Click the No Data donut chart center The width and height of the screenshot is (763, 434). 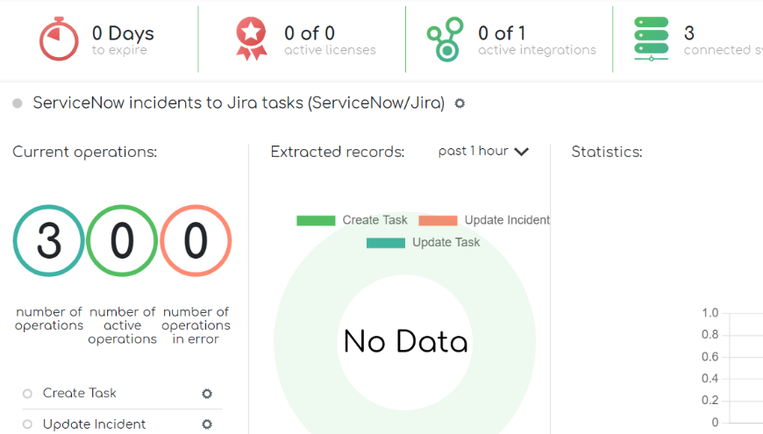tap(405, 342)
